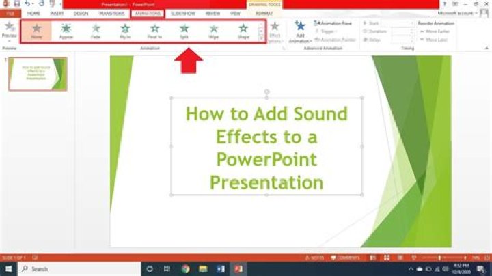Click the Preview animation button
Viewport: 492px width, 276px height.
(10, 31)
